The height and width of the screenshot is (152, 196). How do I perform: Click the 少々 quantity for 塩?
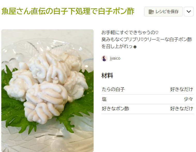[x=189, y=99]
